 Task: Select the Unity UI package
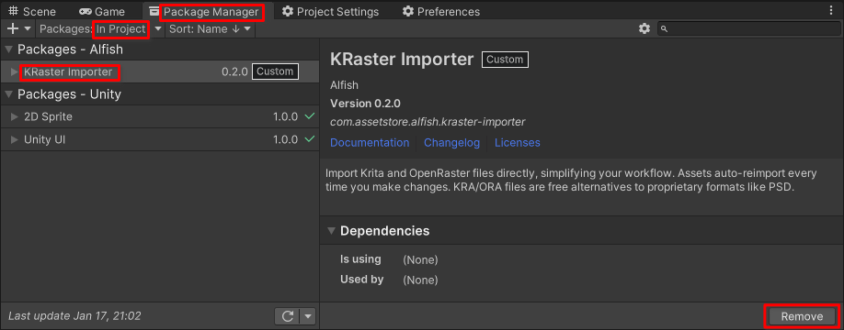tap(160, 139)
